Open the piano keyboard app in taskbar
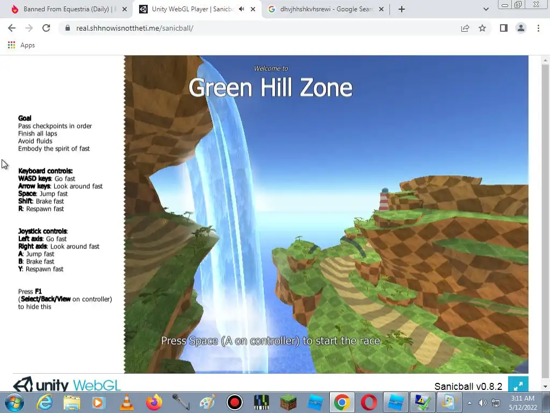Image resolution: width=550 pixels, height=413 pixels. [x=262, y=402]
